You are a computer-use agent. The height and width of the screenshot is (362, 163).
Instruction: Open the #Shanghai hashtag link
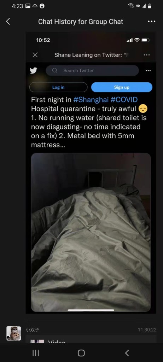91,99
